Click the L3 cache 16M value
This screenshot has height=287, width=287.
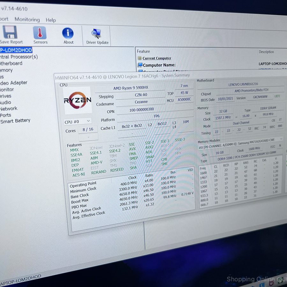[x=186, y=122]
